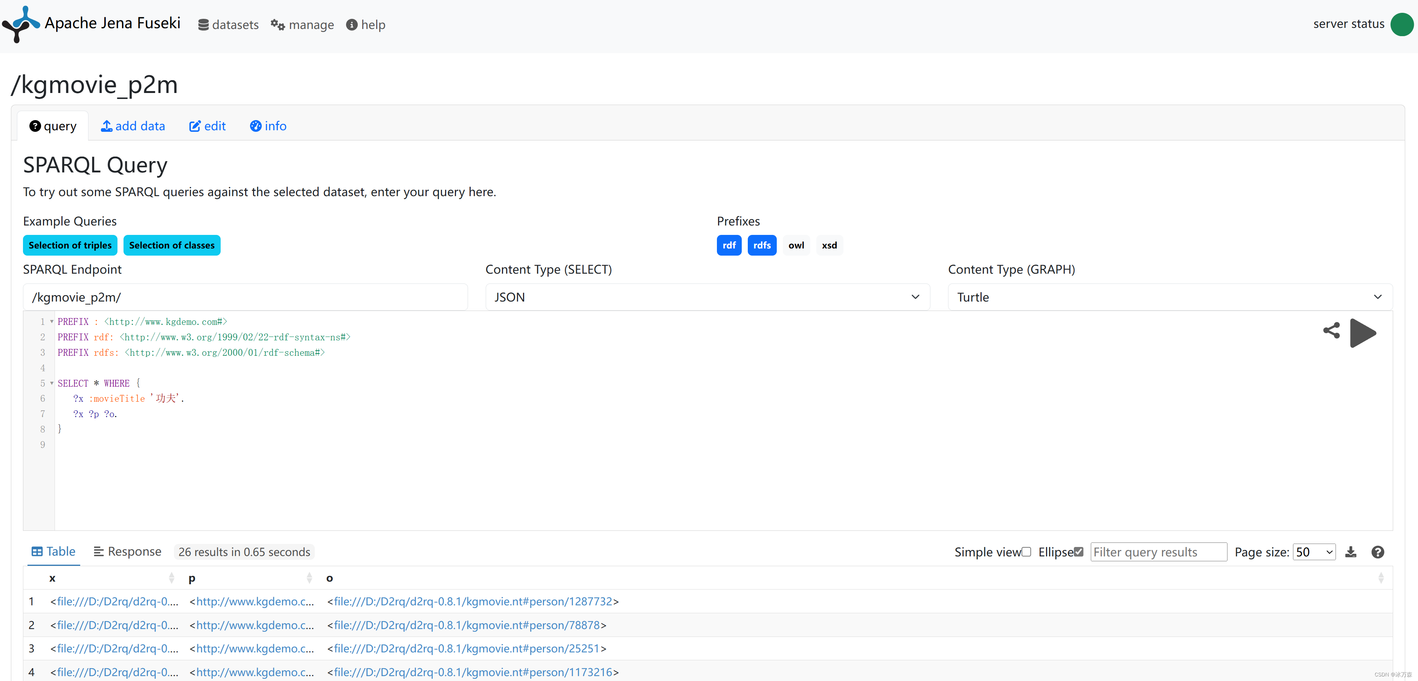The height and width of the screenshot is (681, 1418).
Task: Expand Content Type (SELECT) JSON dropdown
Action: coord(707,297)
